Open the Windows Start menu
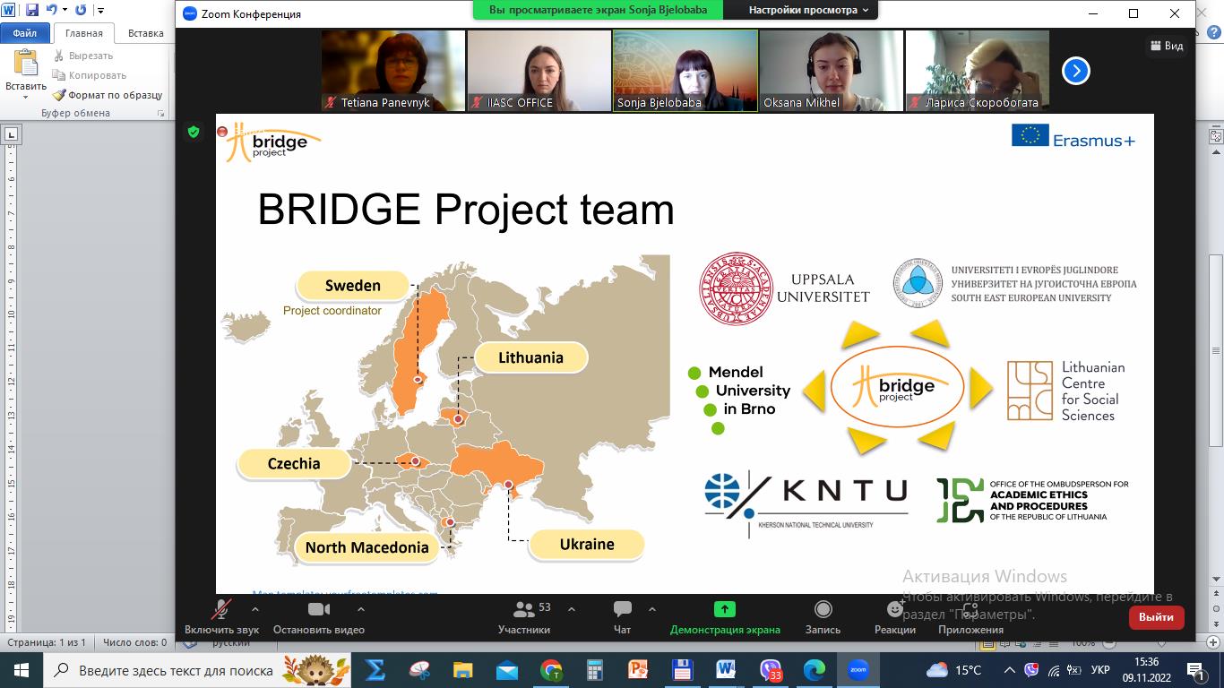The width and height of the screenshot is (1224, 688). click(21, 670)
